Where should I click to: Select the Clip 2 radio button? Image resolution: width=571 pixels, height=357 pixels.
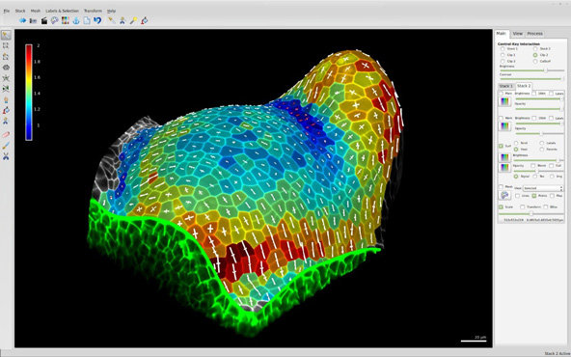[x=535, y=55]
